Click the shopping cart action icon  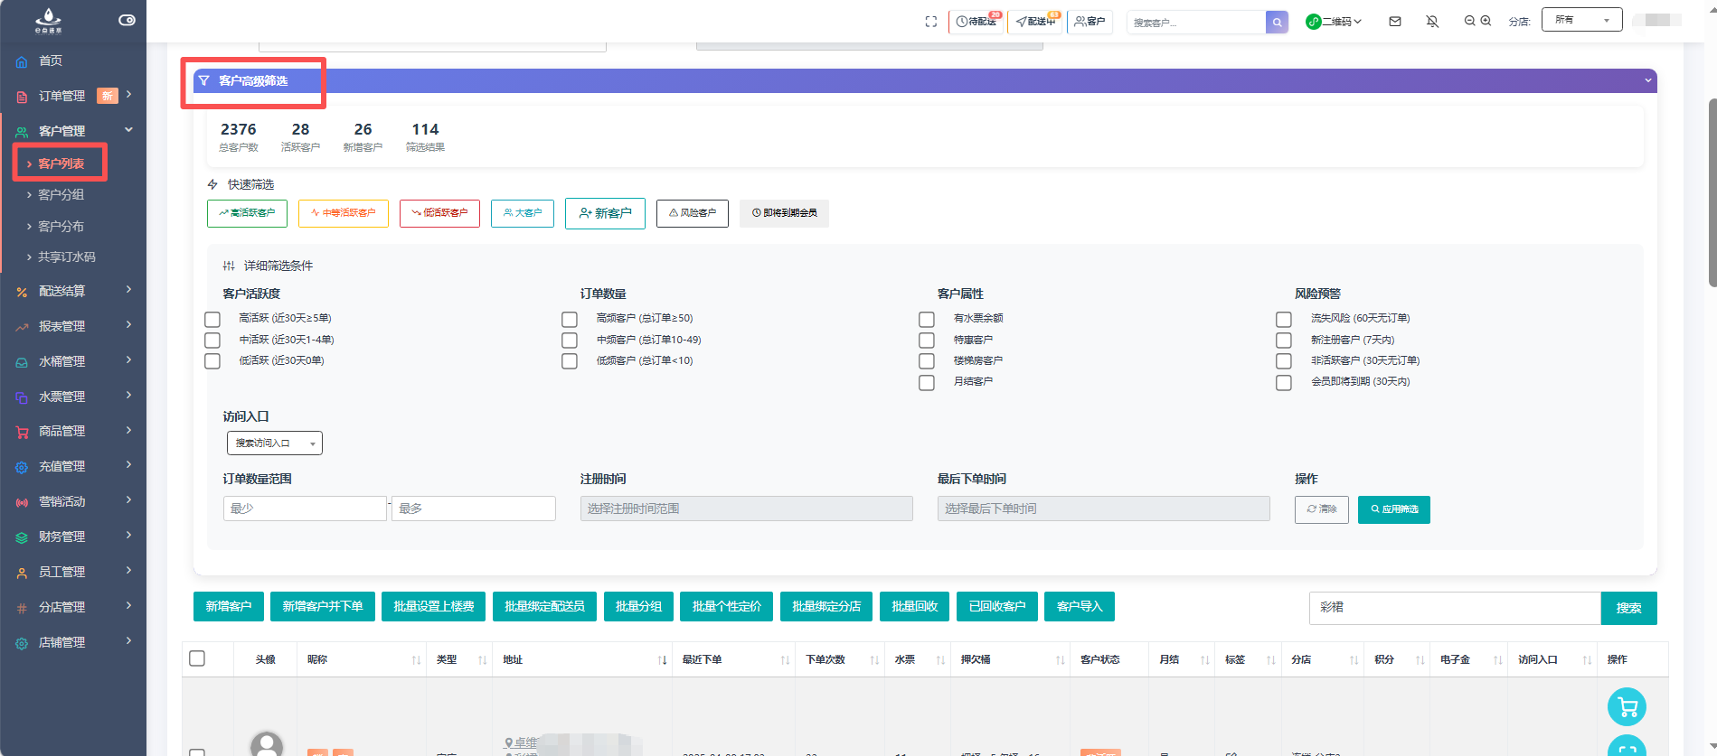point(1627,706)
